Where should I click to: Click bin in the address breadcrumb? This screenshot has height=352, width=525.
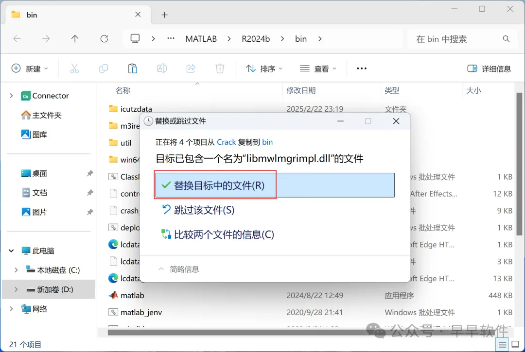click(x=301, y=39)
